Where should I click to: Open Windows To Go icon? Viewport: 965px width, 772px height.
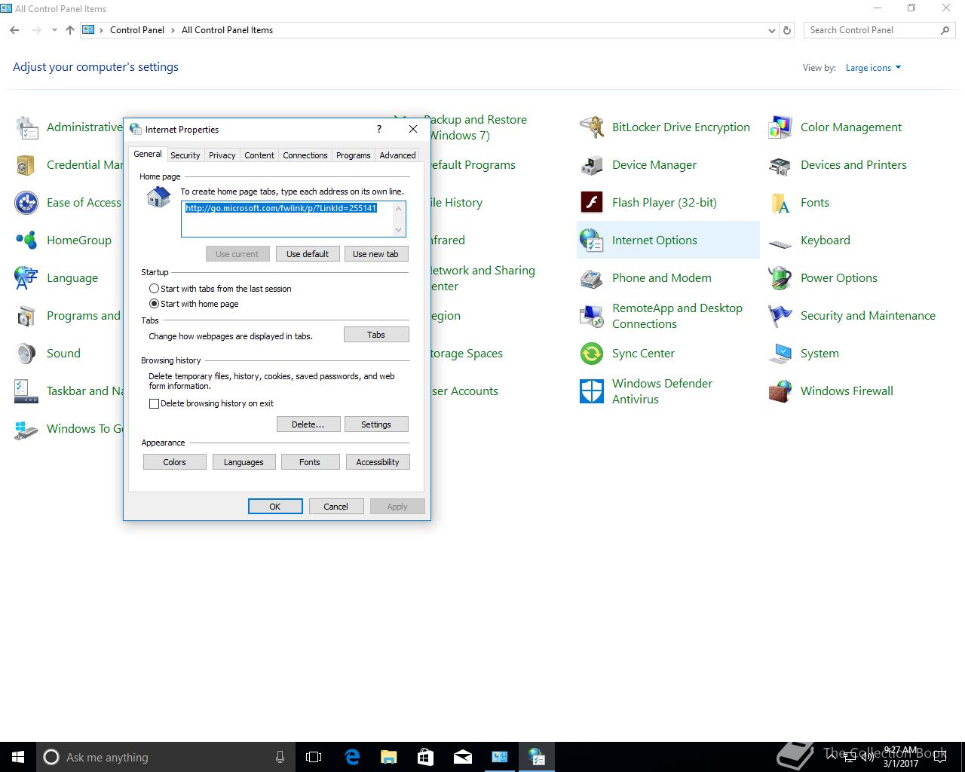click(26, 429)
